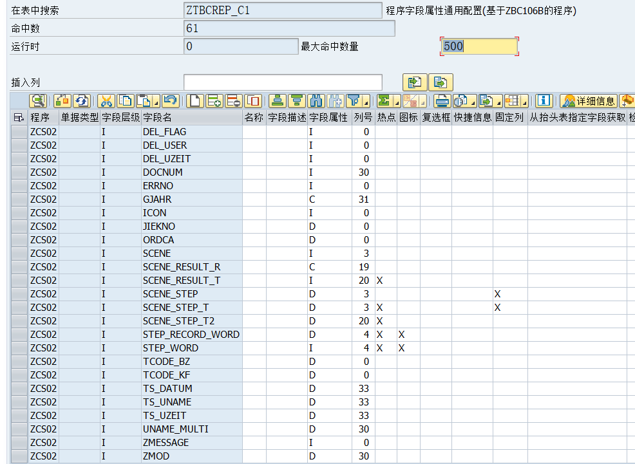Select the row selector for ZMOD
The width and height of the screenshot is (635, 464).
(x=19, y=456)
